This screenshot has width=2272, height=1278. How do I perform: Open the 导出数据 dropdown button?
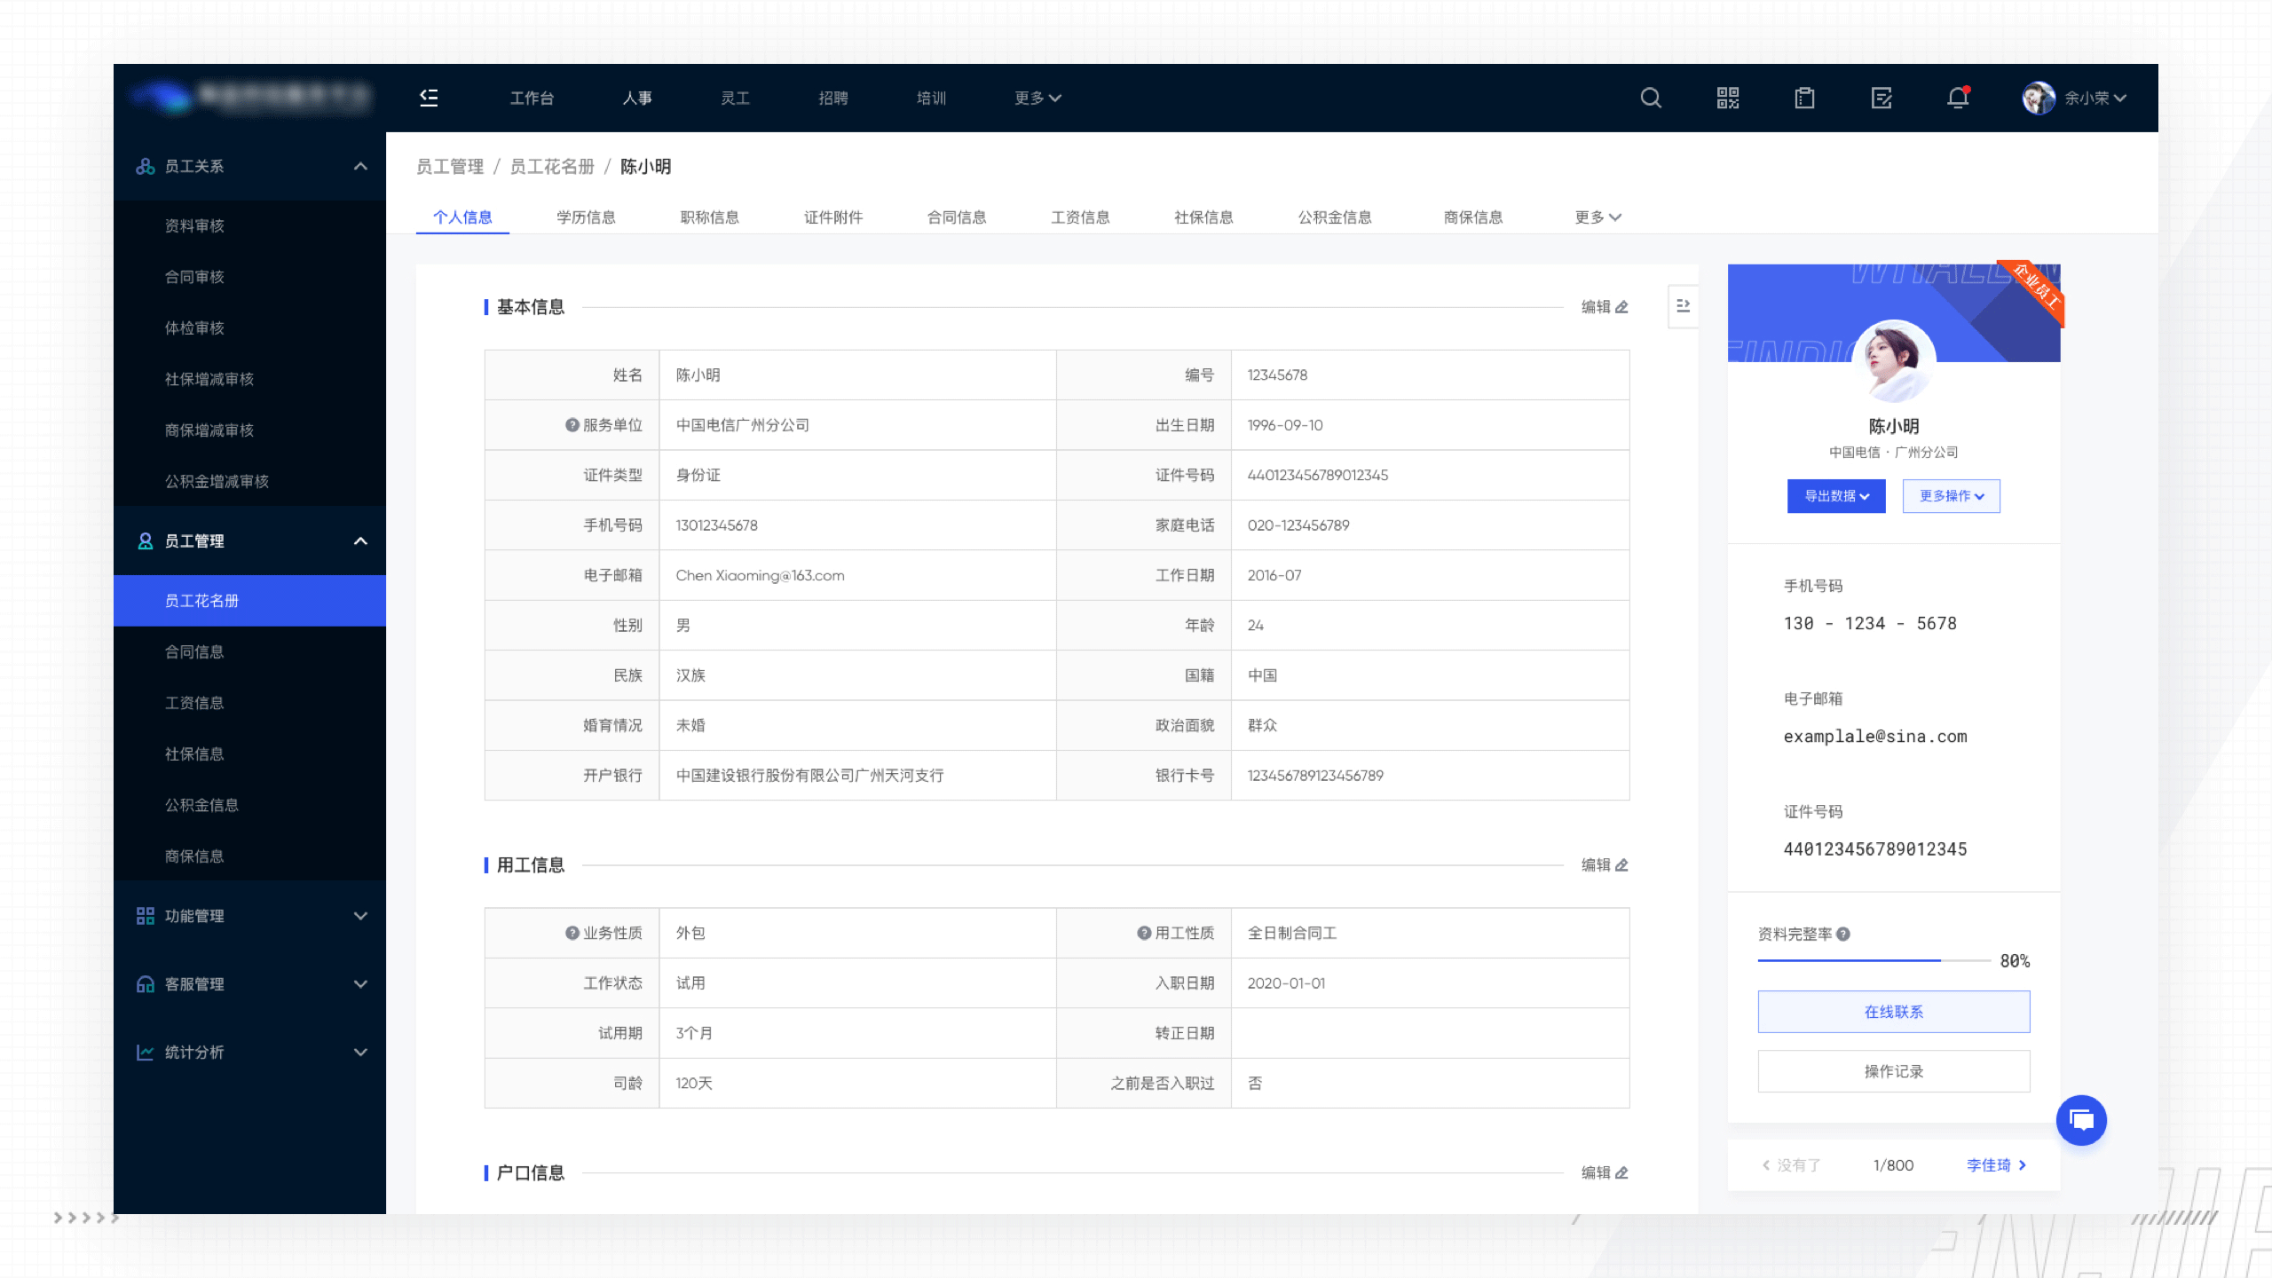1836,496
